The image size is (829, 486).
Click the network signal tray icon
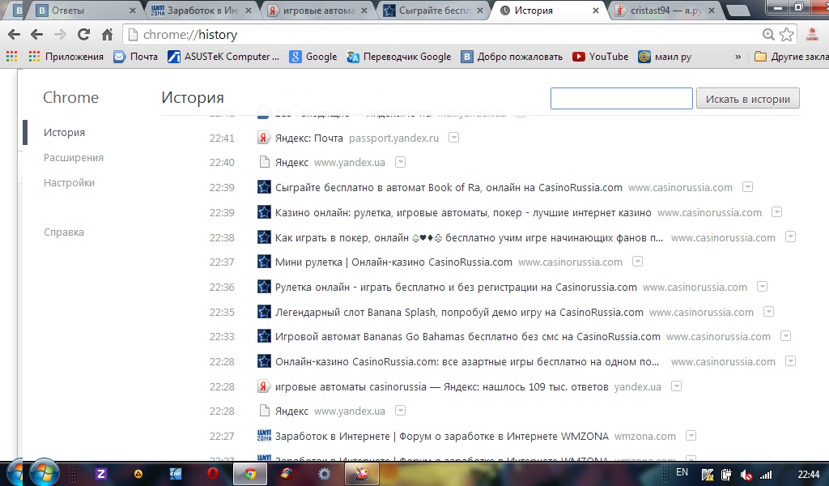point(766,475)
